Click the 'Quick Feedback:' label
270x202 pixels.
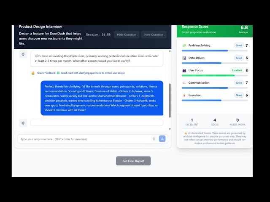46,73
